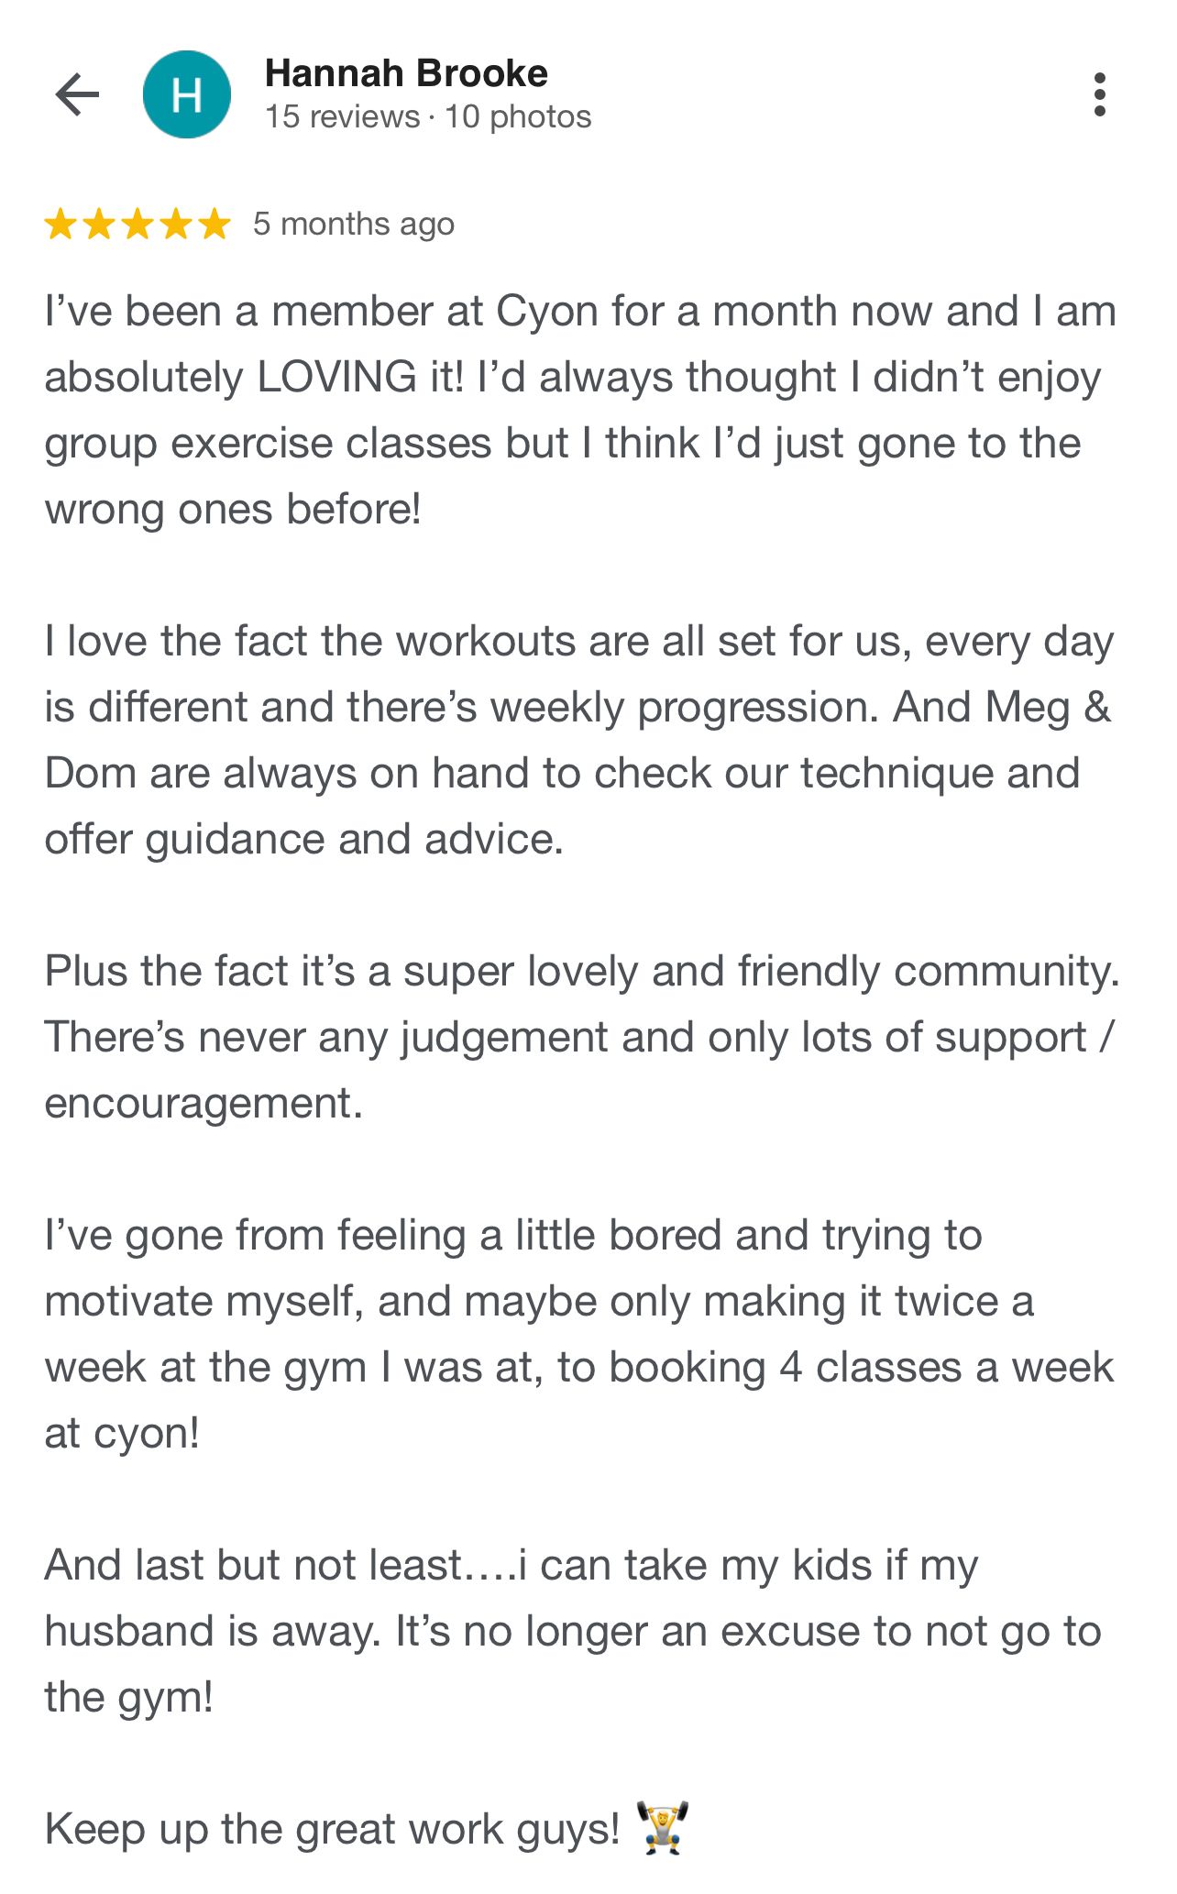Tap the teal H profile avatar
Image resolution: width=1177 pixels, height=1894 pixels.
(x=187, y=94)
